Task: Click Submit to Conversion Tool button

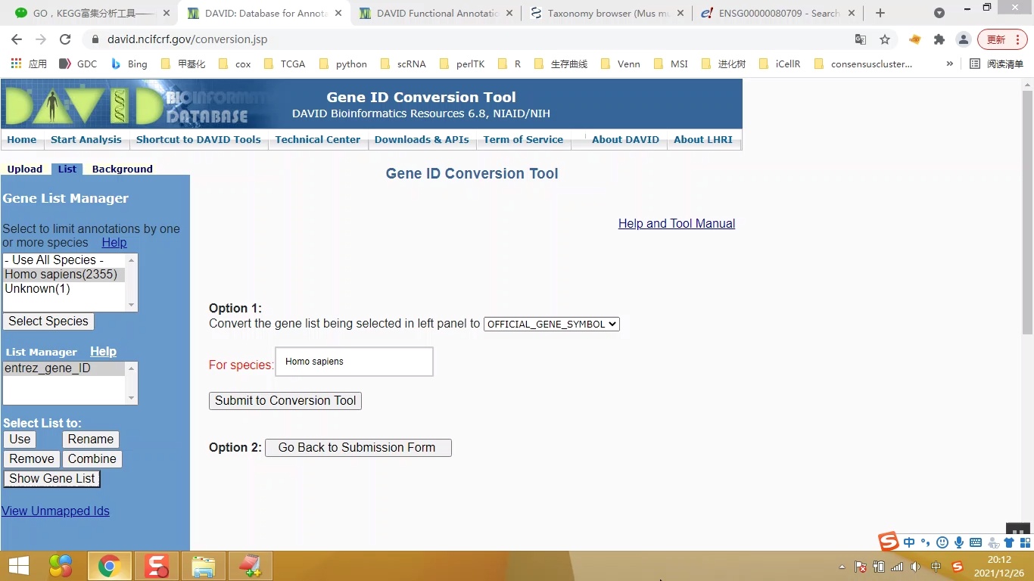Action: (285, 401)
